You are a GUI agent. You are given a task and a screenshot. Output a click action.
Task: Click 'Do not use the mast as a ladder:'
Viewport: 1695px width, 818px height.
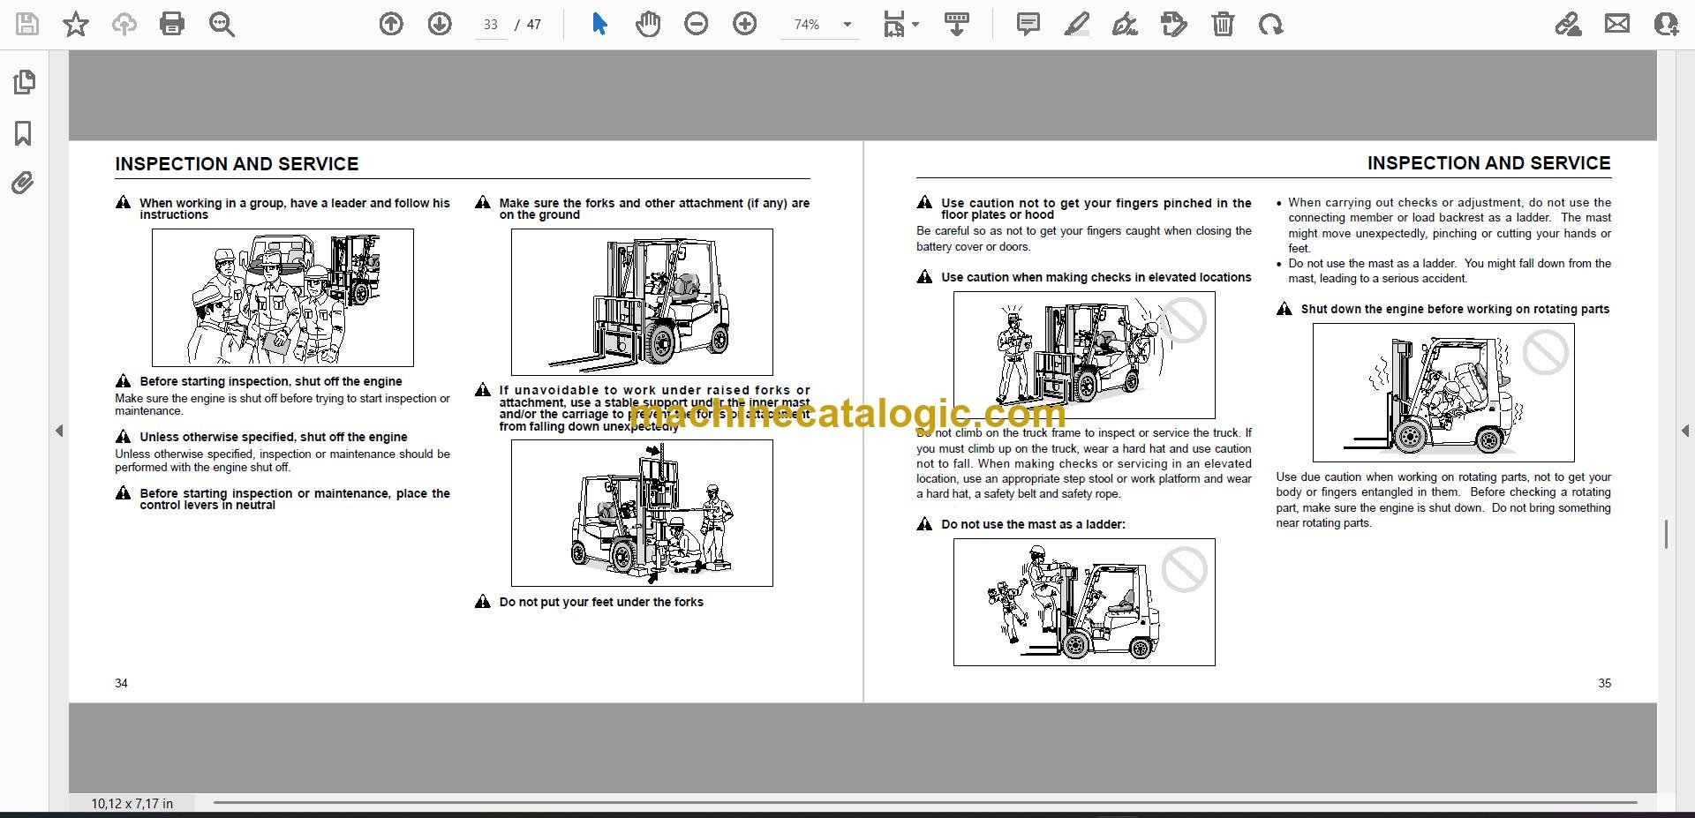click(1033, 524)
